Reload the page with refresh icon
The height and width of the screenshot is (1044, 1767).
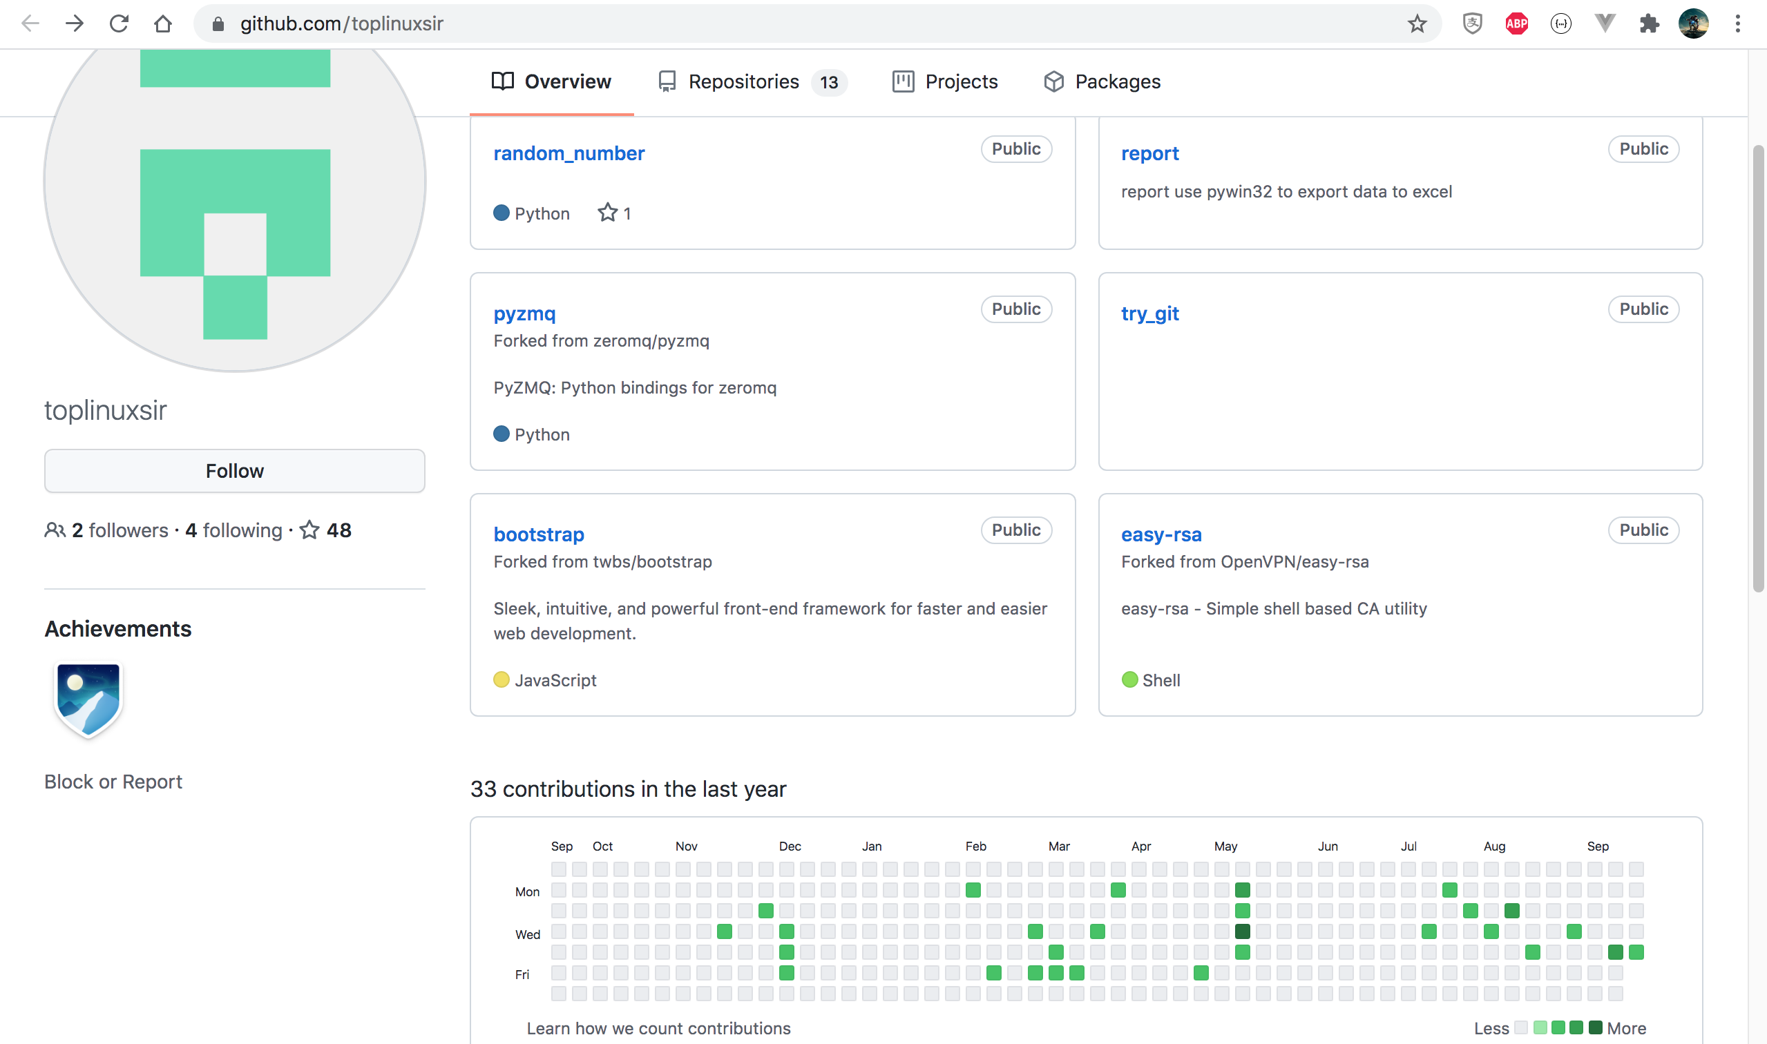tap(119, 24)
